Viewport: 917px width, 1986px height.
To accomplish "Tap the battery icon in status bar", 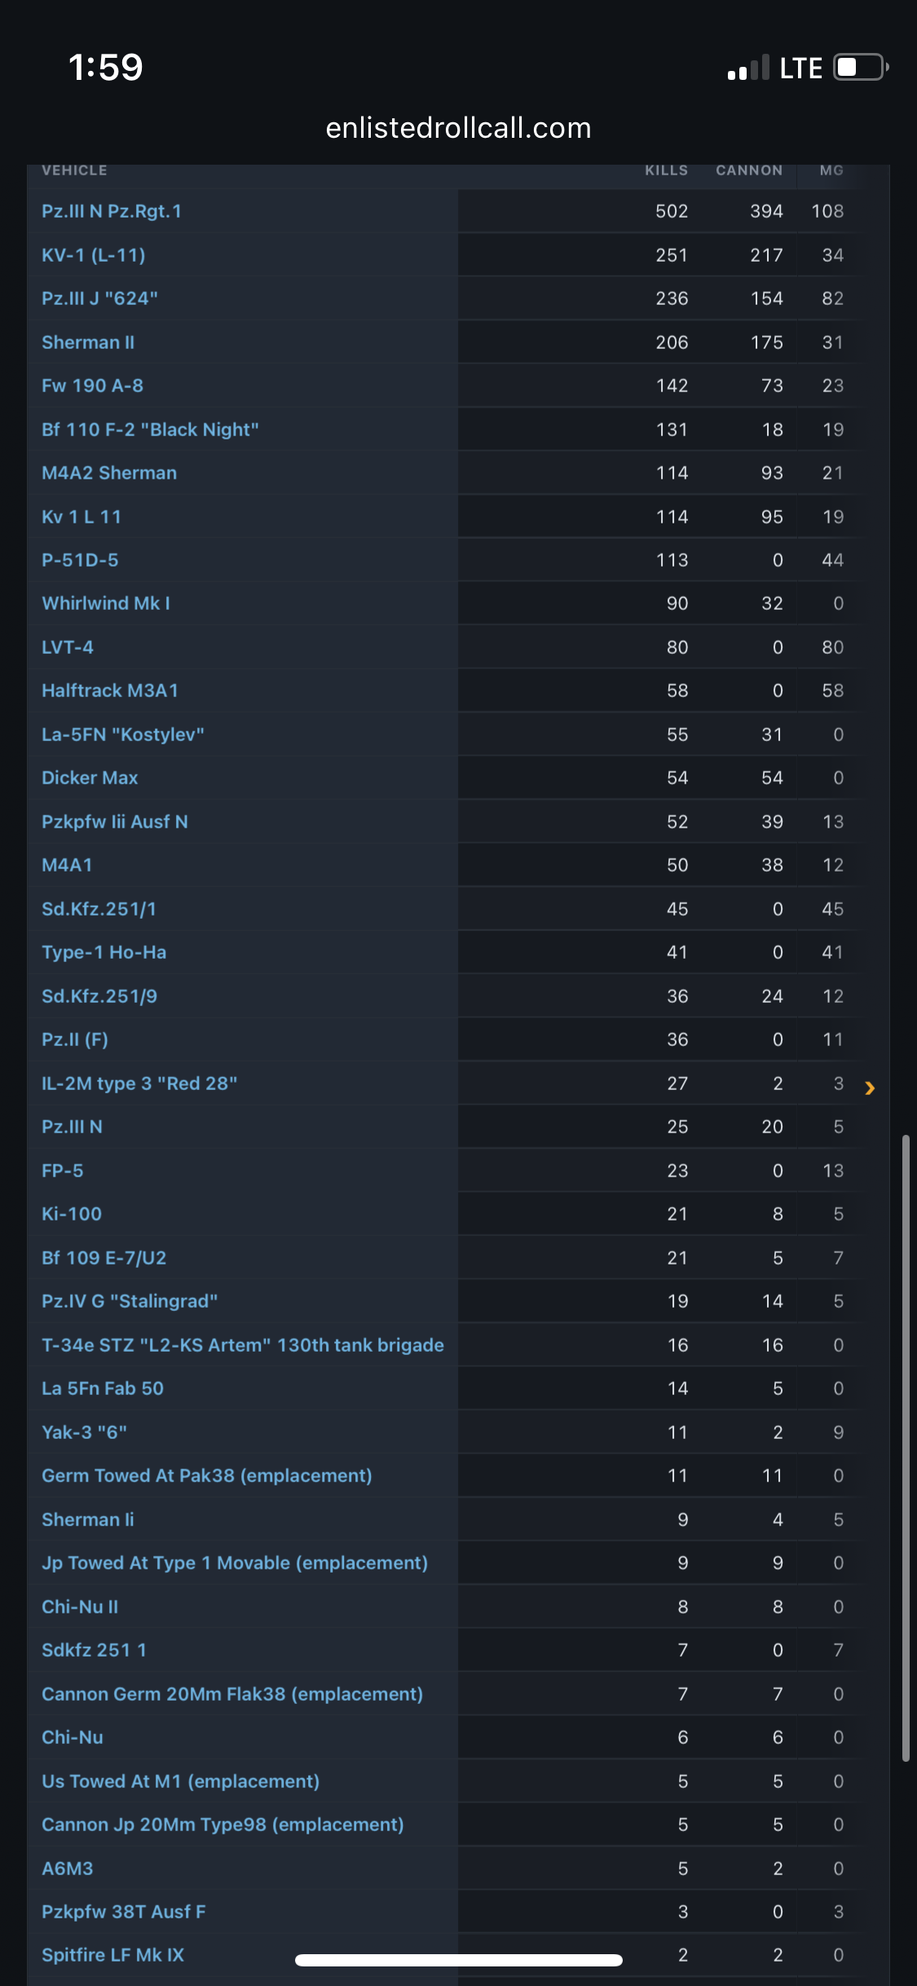I will (x=861, y=67).
